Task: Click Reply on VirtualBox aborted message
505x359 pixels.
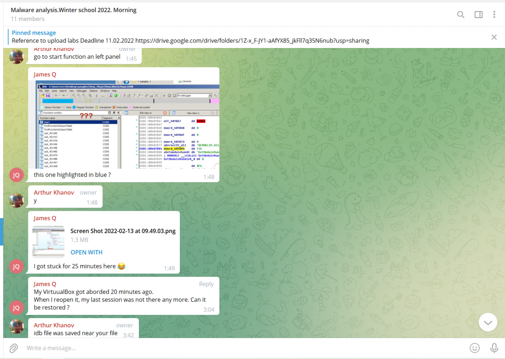Action: tap(206, 284)
